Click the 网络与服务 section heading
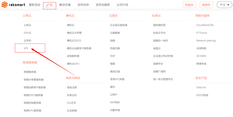Viewport: 233px width, 117px height. click(x=203, y=16)
